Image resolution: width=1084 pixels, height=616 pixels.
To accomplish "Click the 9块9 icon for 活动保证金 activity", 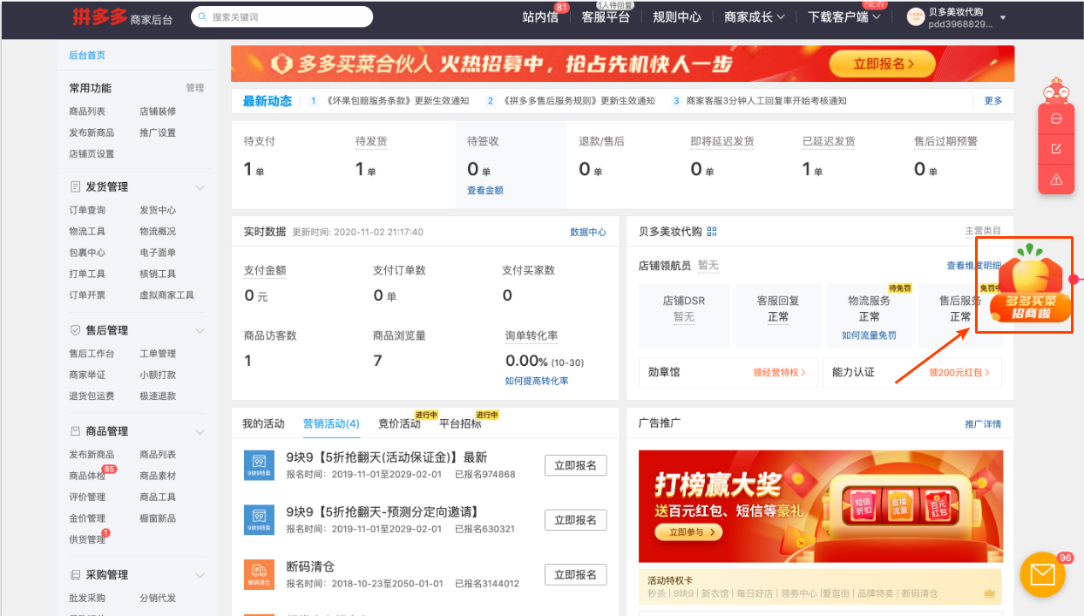I will 259,465.
